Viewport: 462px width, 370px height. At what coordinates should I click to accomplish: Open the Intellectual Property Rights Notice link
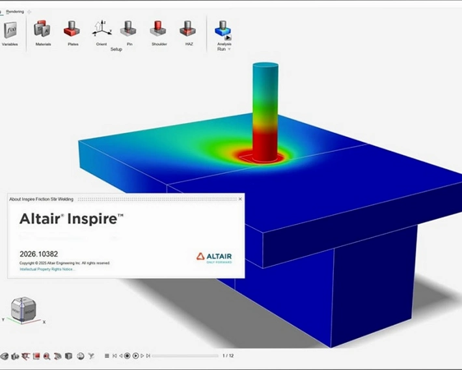point(47,269)
